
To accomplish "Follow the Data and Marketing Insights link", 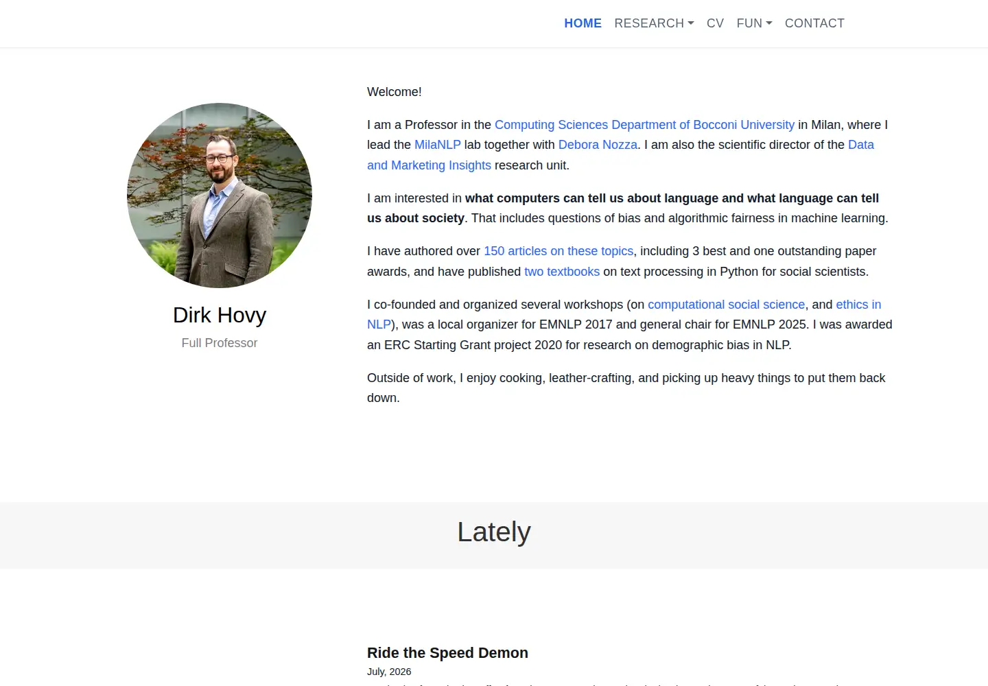I will pyautogui.click(x=429, y=165).
